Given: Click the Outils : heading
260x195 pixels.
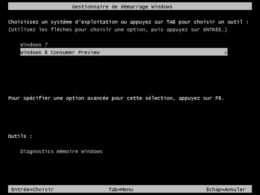Looking at the screenshot, I should click(20, 136).
